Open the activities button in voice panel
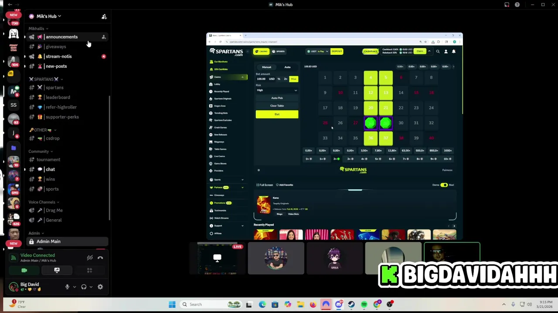 [x=89, y=270]
